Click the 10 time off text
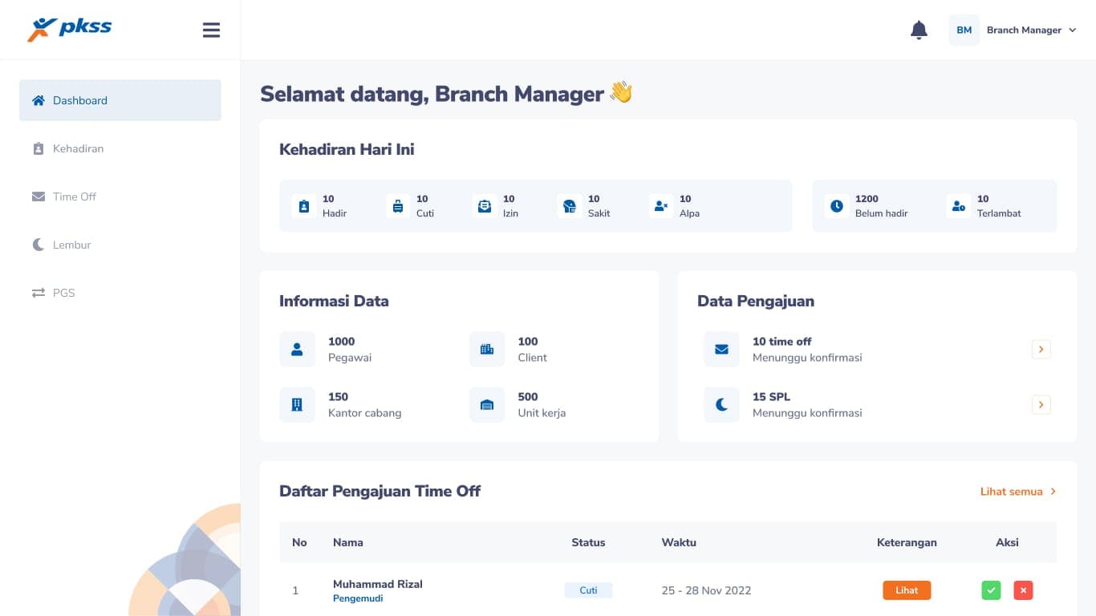 coord(782,341)
